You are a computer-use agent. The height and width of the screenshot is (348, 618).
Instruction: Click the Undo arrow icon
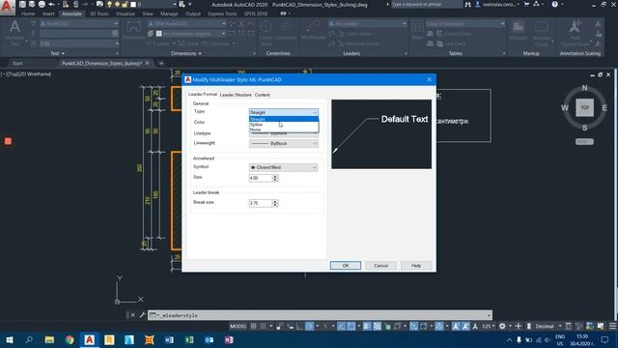pyautogui.click(x=51, y=4)
